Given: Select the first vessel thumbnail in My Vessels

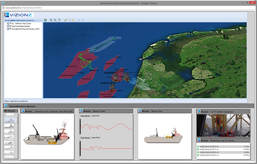Looking at the screenshot, I should (9, 115).
